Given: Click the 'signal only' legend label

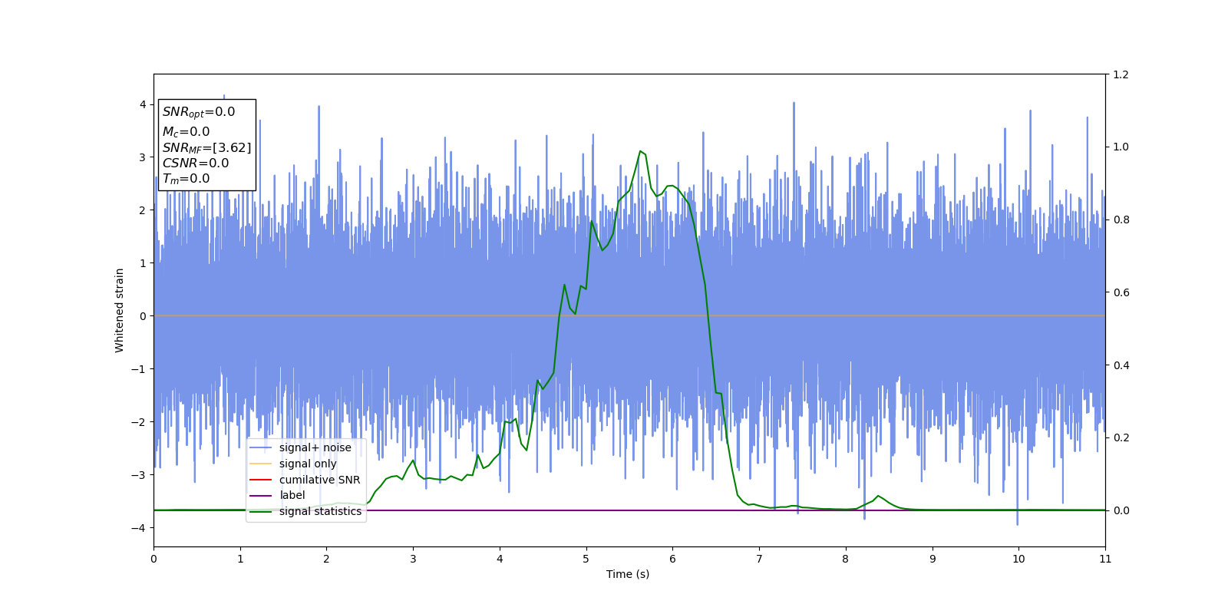Looking at the screenshot, I should (x=308, y=464).
